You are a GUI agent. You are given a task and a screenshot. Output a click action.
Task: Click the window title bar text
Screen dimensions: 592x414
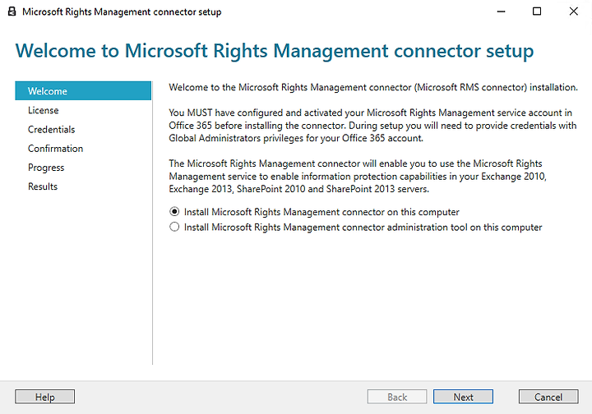point(122,11)
